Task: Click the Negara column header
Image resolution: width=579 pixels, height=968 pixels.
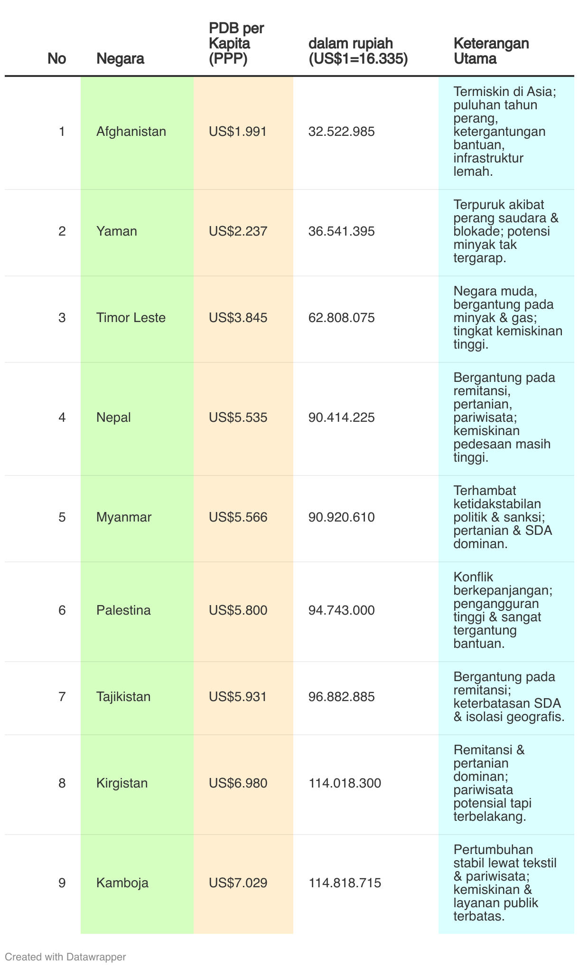Action: pos(120,59)
